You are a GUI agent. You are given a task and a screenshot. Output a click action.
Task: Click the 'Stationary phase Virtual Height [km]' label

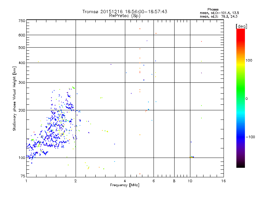tap(14, 99)
